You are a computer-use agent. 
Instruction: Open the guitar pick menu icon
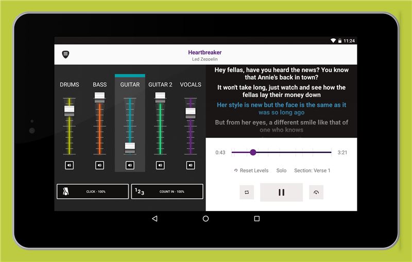pos(65,55)
